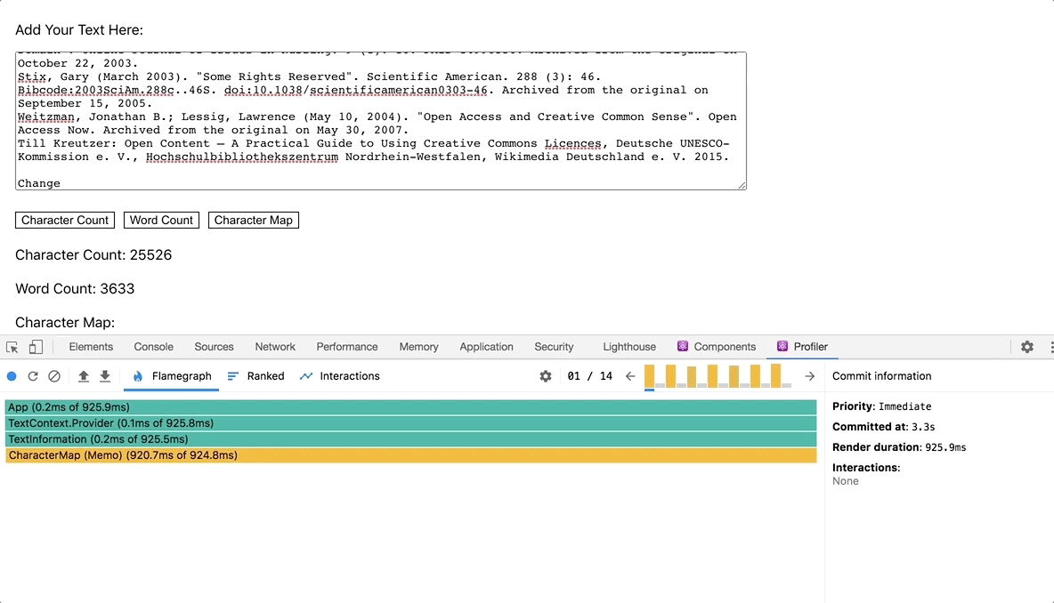The width and height of the screenshot is (1054, 603).
Task: Click the inspect element cursor icon
Action: (x=12, y=347)
